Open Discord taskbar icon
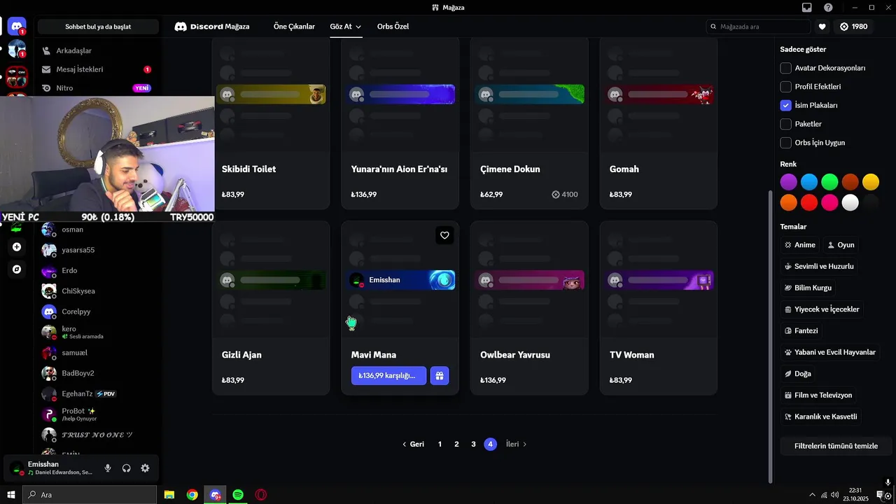 coord(215,495)
